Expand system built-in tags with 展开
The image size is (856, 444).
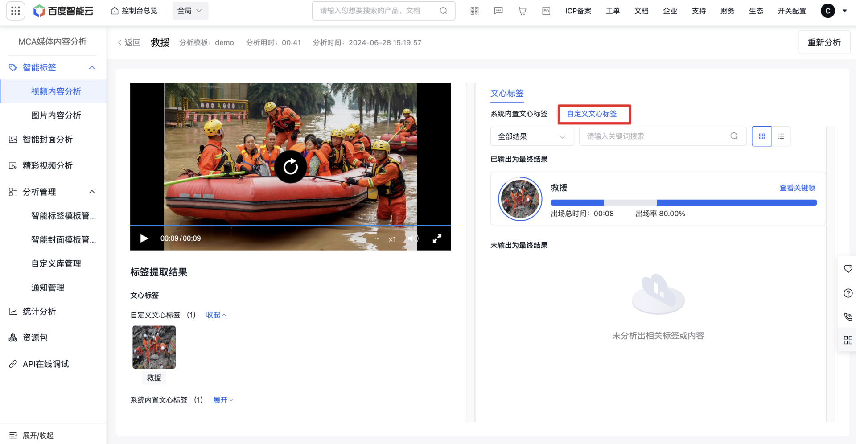[223, 400]
